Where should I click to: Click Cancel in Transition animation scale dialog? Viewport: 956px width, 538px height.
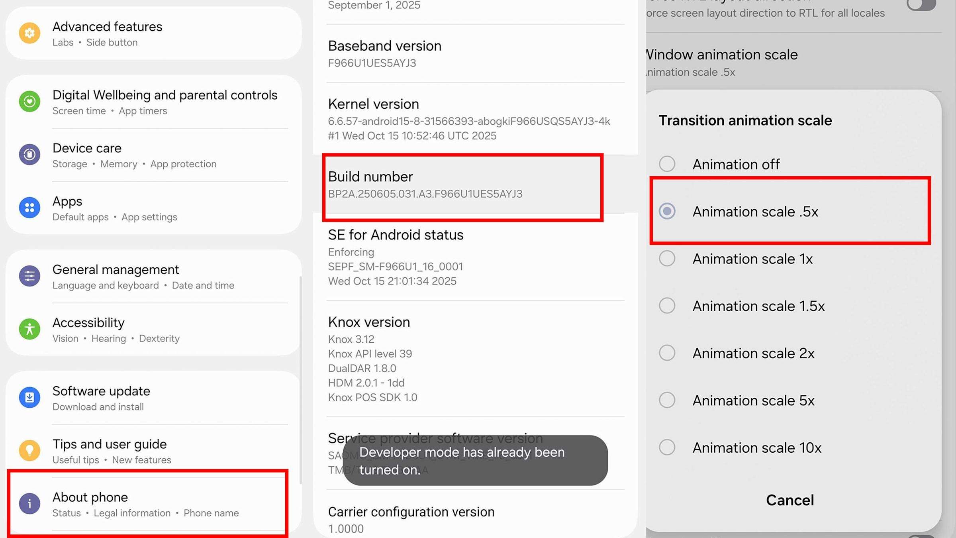click(790, 500)
